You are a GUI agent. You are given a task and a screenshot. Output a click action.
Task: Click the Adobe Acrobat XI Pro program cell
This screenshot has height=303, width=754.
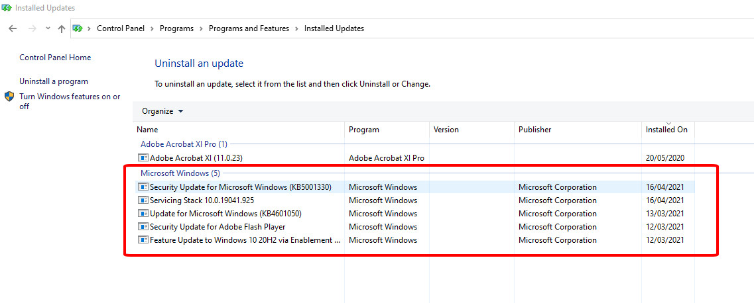[x=387, y=157]
